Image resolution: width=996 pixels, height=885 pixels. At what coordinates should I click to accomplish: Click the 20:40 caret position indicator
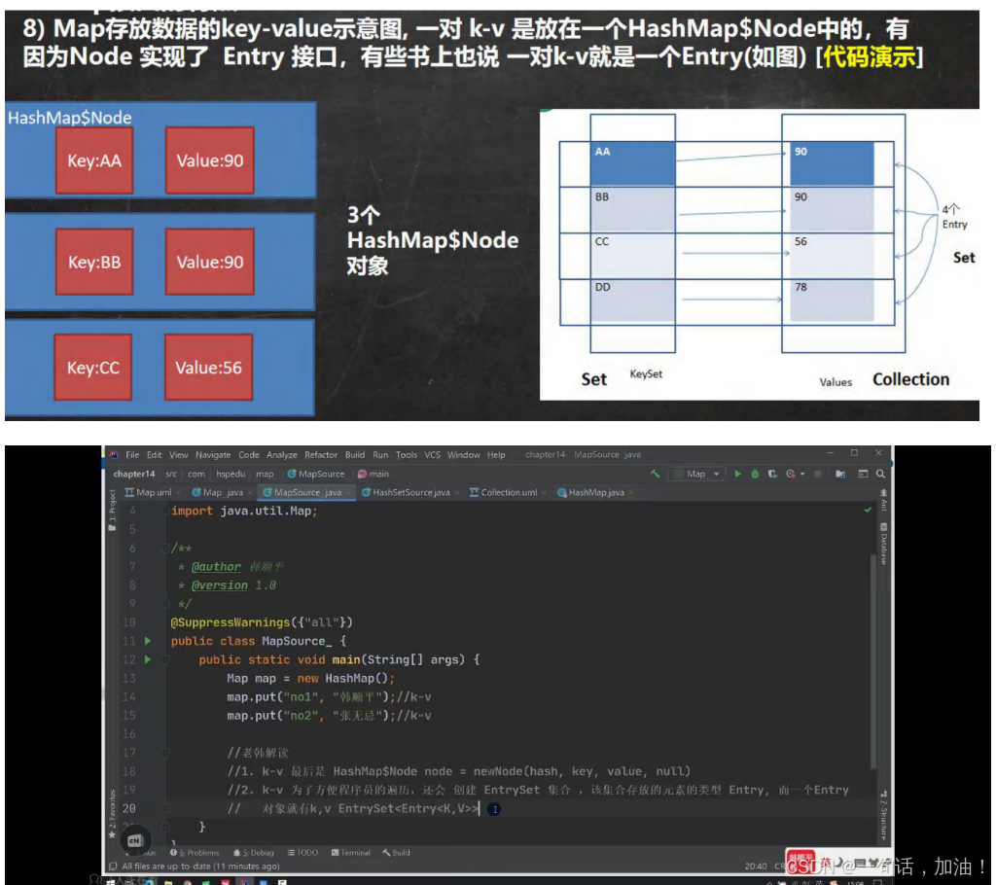click(x=755, y=866)
